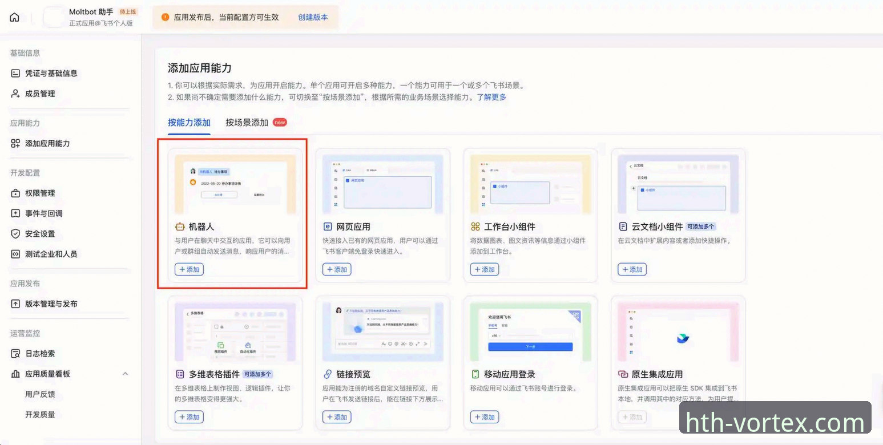The height and width of the screenshot is (445, 883).
Task: Click the Moltbot 助手 app name
Action: pos(91,11)
